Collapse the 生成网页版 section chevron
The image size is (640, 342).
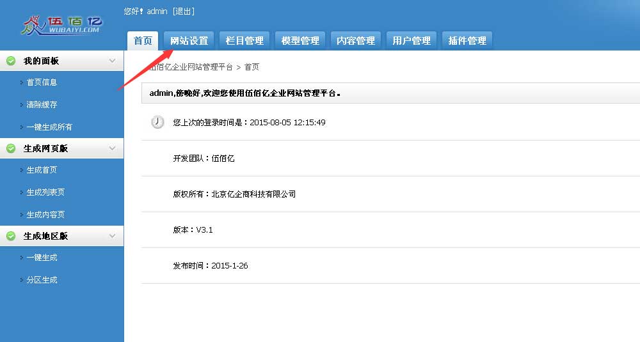(x=113, y=148)
